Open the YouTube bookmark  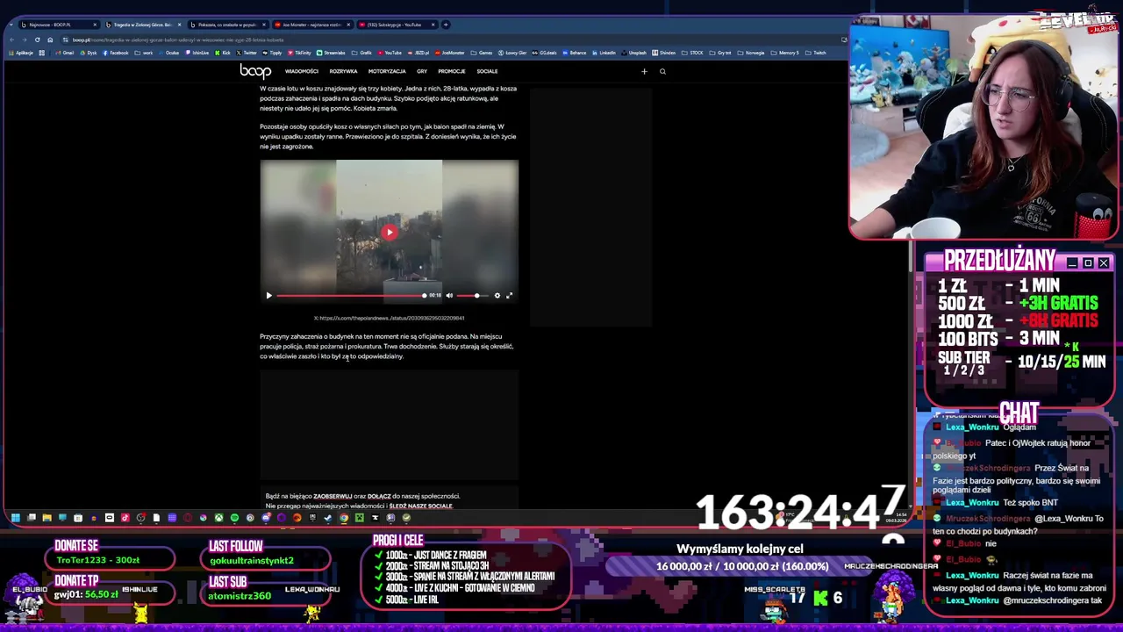(390, 53)
